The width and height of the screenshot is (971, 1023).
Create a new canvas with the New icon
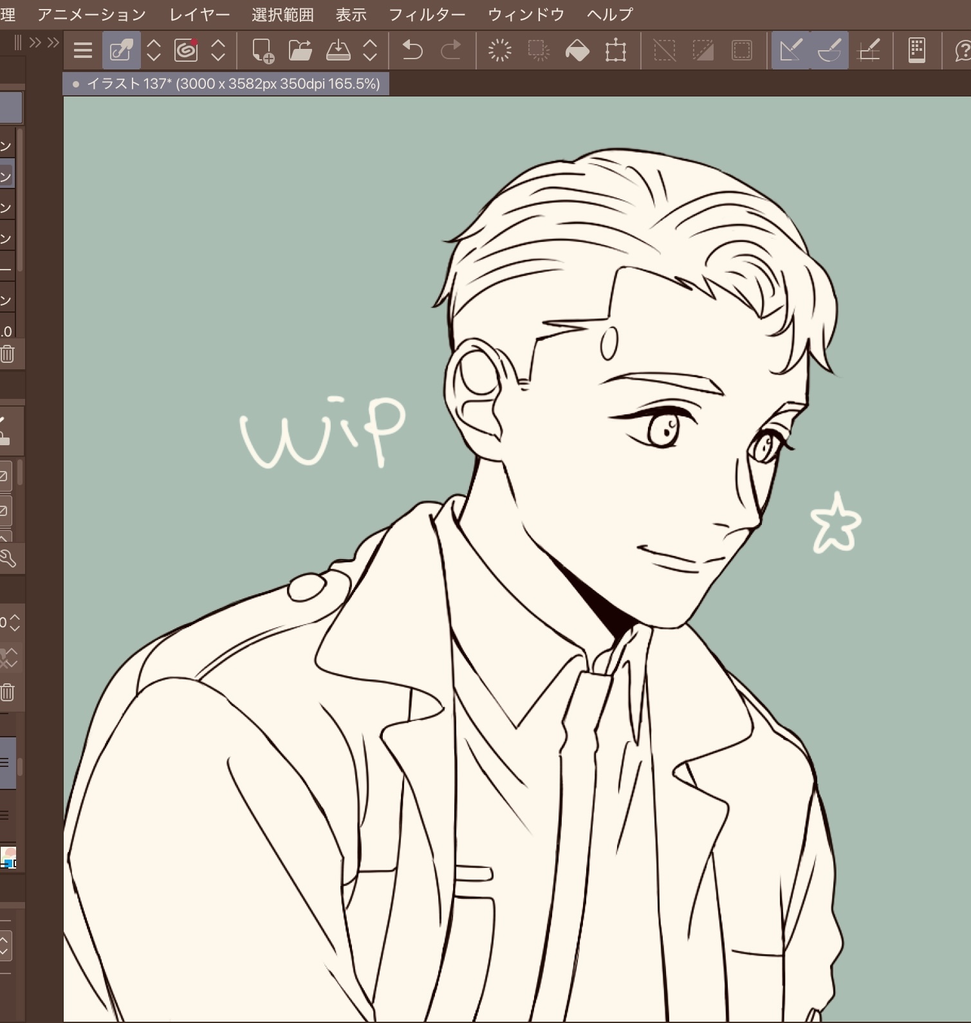(263, 50)
